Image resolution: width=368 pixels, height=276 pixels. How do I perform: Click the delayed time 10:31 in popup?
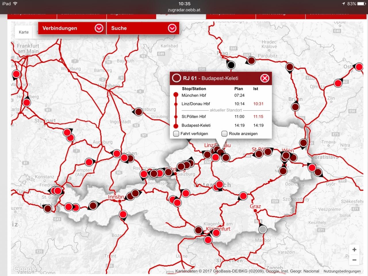pos(258,104)
